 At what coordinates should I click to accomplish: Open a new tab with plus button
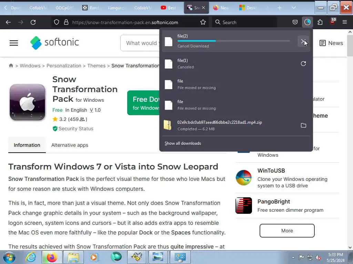pos(279,8)
